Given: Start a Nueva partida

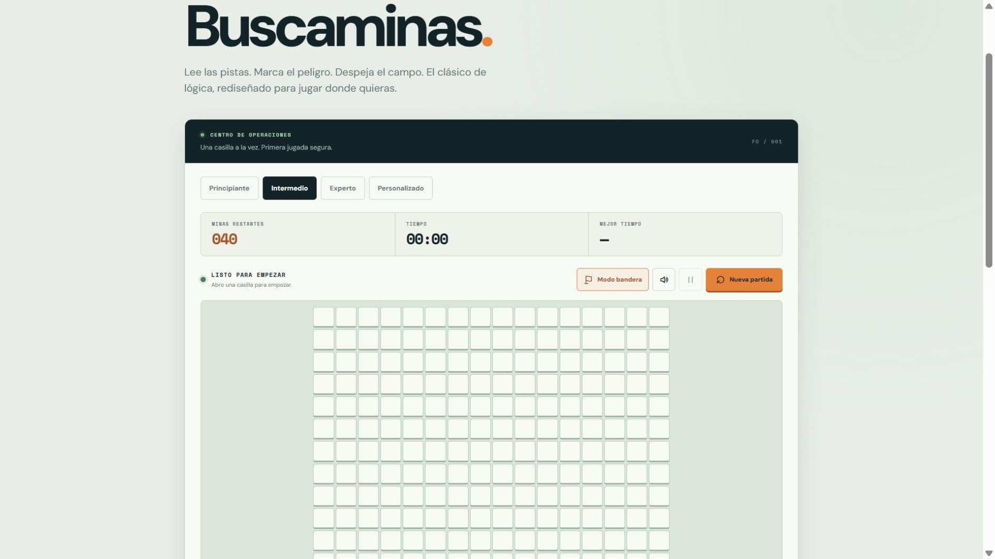Looking at the screenshot, I should 744,279.
